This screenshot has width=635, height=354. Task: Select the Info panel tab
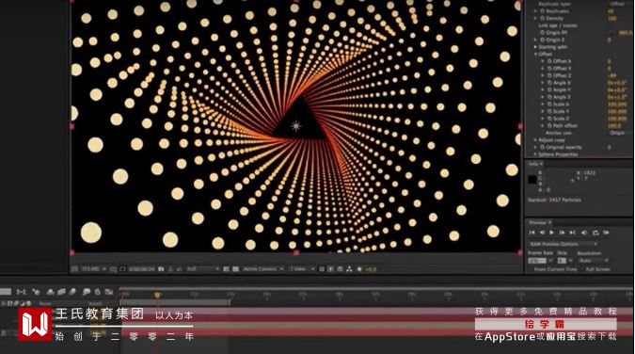coord(534,164)
